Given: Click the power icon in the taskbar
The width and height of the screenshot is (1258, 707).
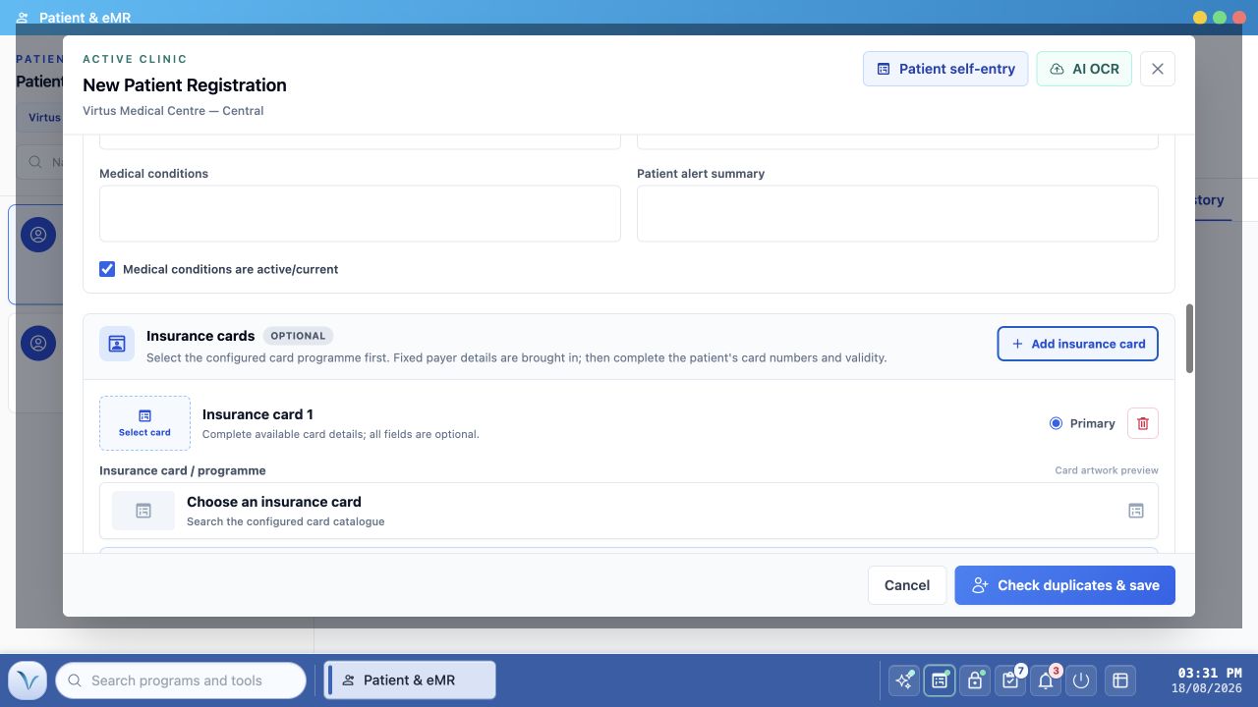Looking at the screenshot, I should coord(1081,680).
